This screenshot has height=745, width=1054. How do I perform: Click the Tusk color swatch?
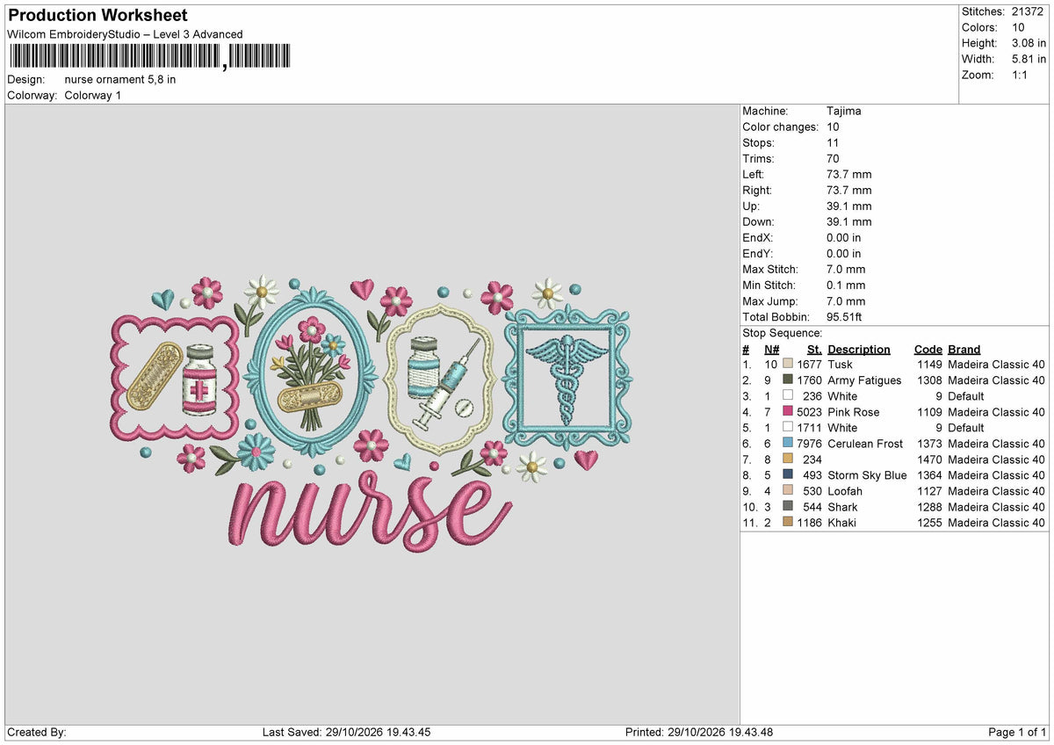(788, 365)
